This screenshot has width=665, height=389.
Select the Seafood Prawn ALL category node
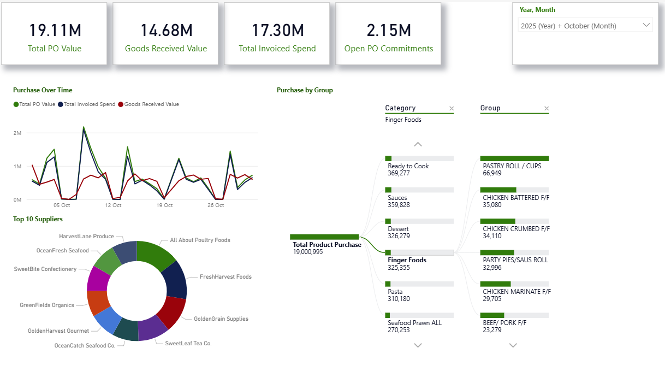(x=419, y=315)
